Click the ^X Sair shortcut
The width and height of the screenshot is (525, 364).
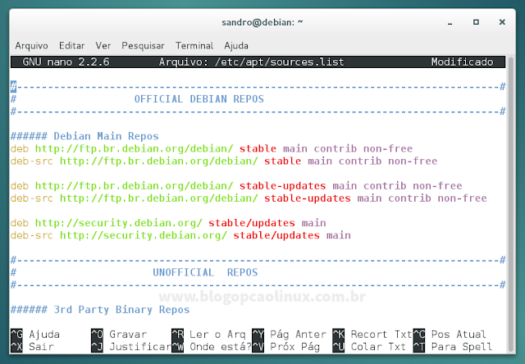pos(33,347)
